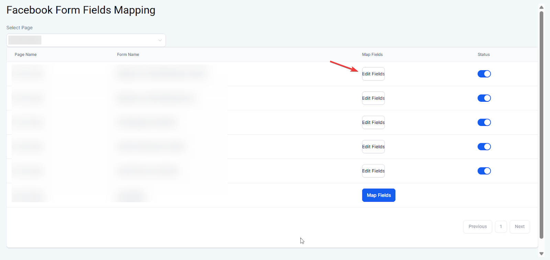Click the Form Name column header

point(128,54)
